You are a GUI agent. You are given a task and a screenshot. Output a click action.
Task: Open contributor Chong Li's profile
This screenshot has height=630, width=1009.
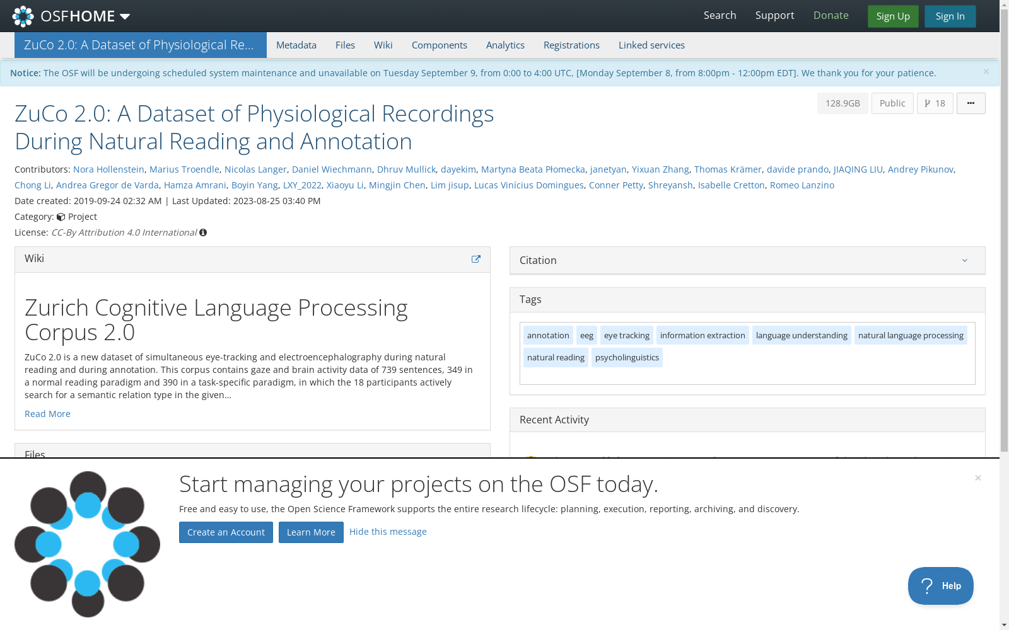(x=33, y=185)
